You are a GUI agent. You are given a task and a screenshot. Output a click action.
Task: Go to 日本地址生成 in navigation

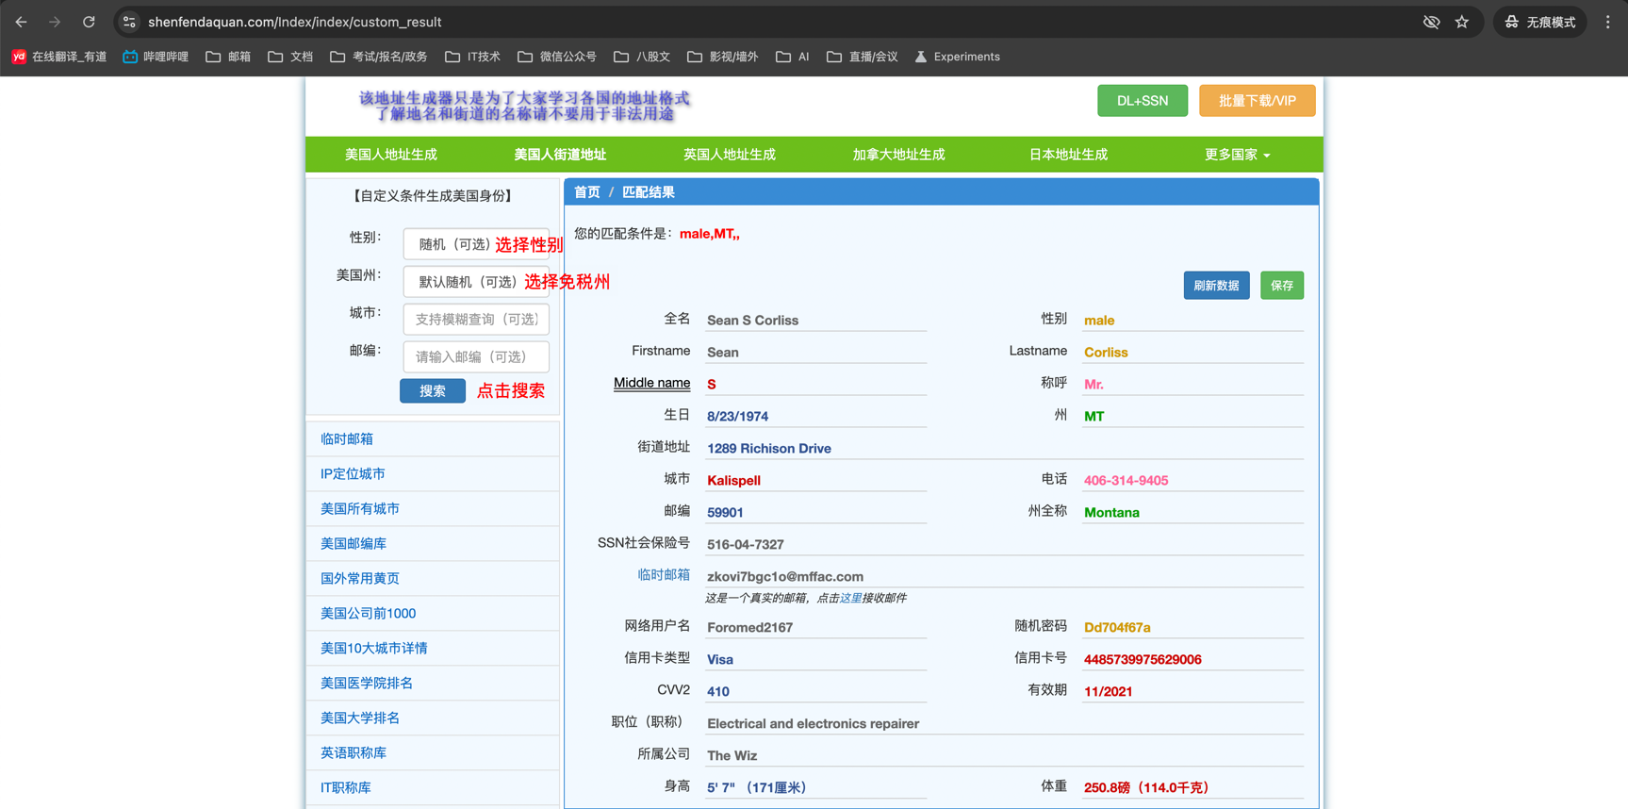1068,155
